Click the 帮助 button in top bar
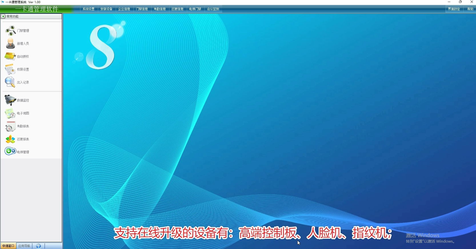The width and height of the screenshot is (476, 249). [x=470, y=9]
